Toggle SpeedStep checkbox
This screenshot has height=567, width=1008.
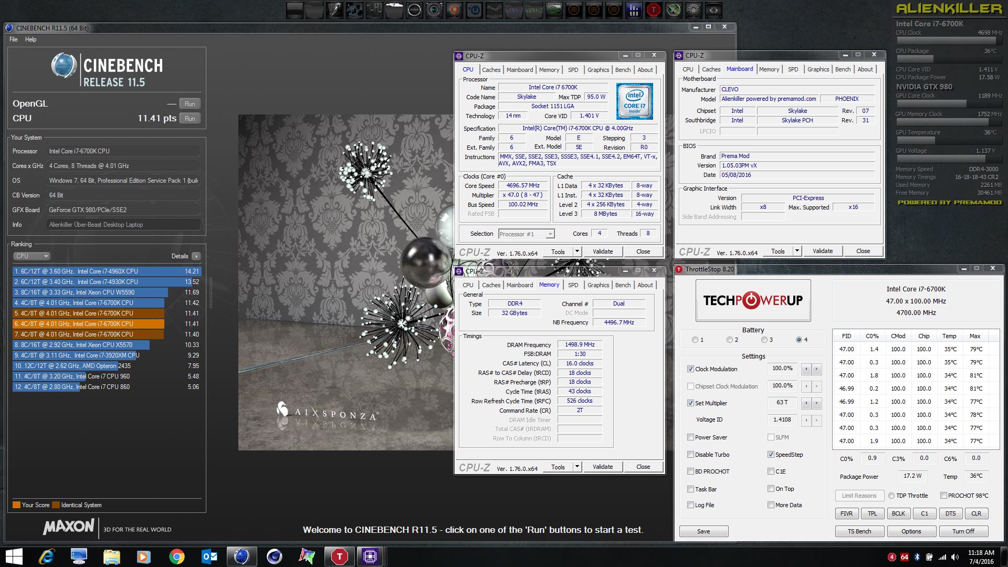[771, 455]
